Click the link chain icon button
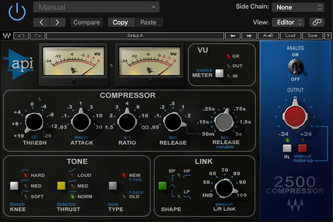Screen dimensions: 333x222 (x=317, y=22)
